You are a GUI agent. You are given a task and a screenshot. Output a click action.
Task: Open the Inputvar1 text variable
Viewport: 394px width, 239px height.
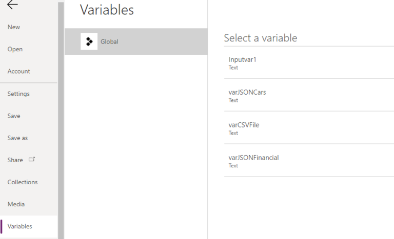point(309,63)
